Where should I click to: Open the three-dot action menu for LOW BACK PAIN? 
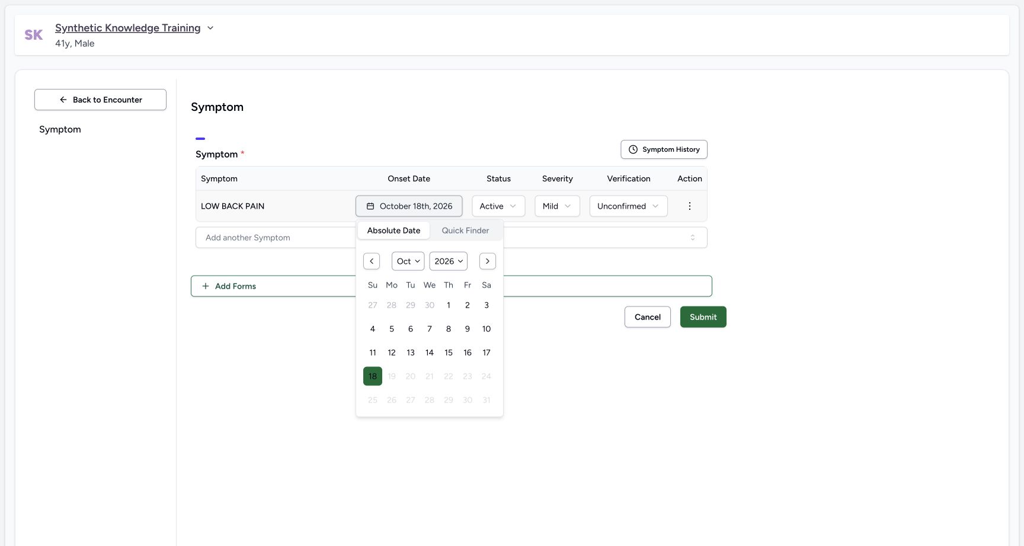(689, 206)
